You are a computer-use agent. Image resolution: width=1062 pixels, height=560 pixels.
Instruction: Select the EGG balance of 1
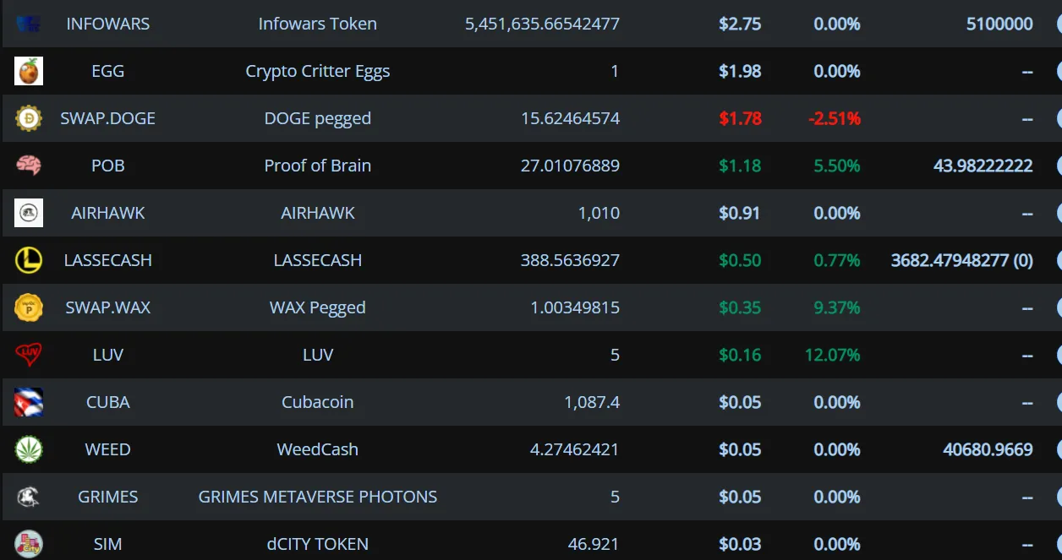click(x=615, y=71)
